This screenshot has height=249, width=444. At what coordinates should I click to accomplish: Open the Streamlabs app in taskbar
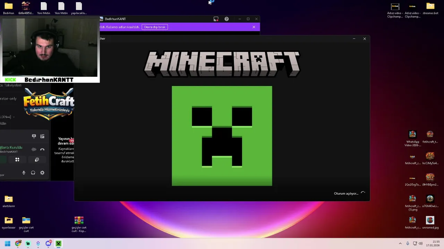coord(28,243)
